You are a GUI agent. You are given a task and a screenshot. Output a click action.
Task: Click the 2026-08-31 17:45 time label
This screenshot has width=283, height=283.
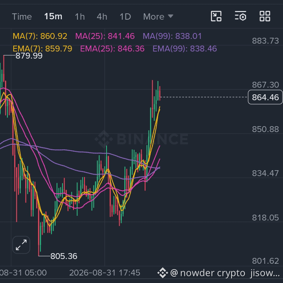coord(105,273)
